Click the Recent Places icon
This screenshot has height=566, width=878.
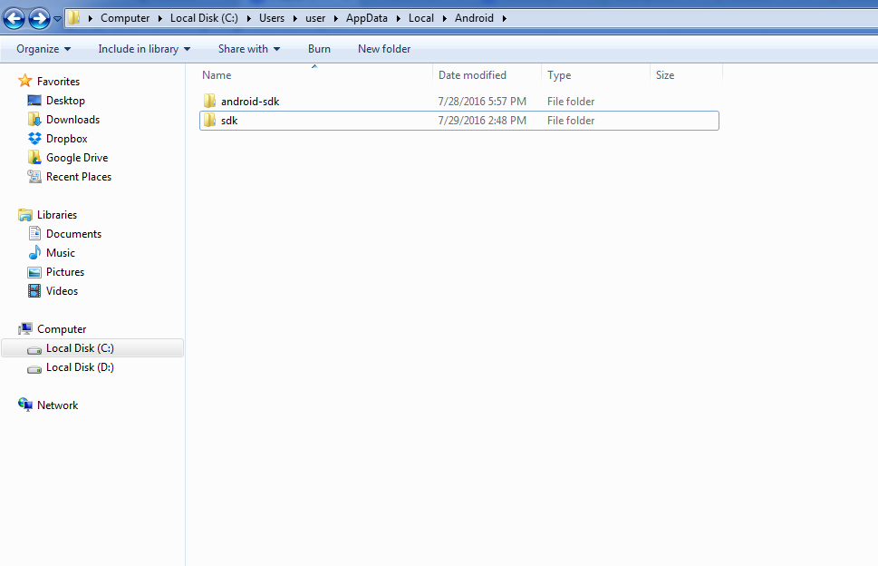[x=34, y=177]
